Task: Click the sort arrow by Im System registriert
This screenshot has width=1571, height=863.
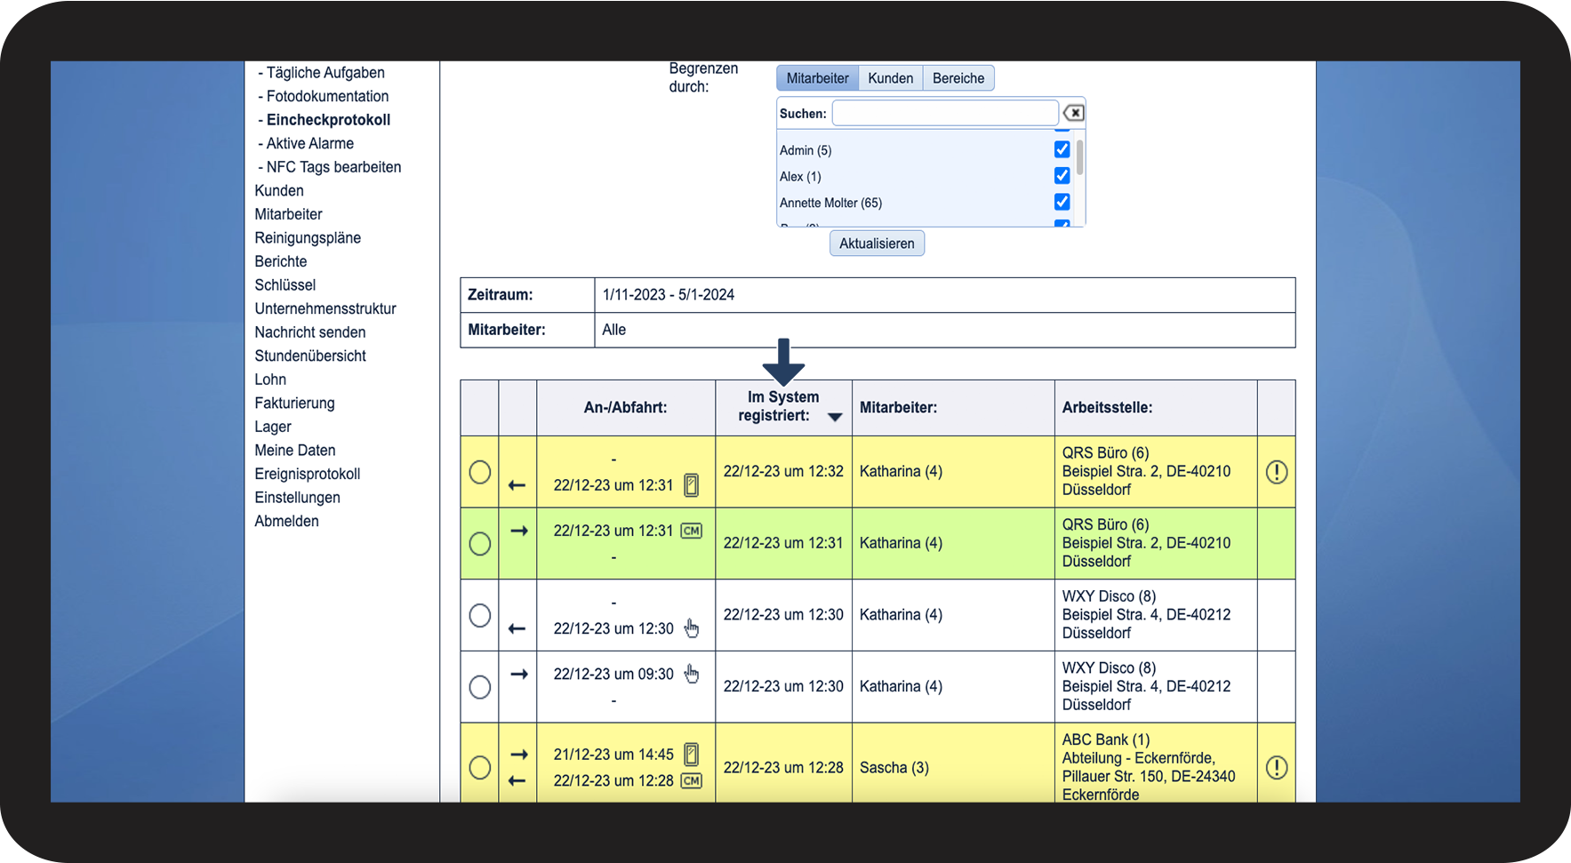Action: pyautogui.click(x=835, y=417)
